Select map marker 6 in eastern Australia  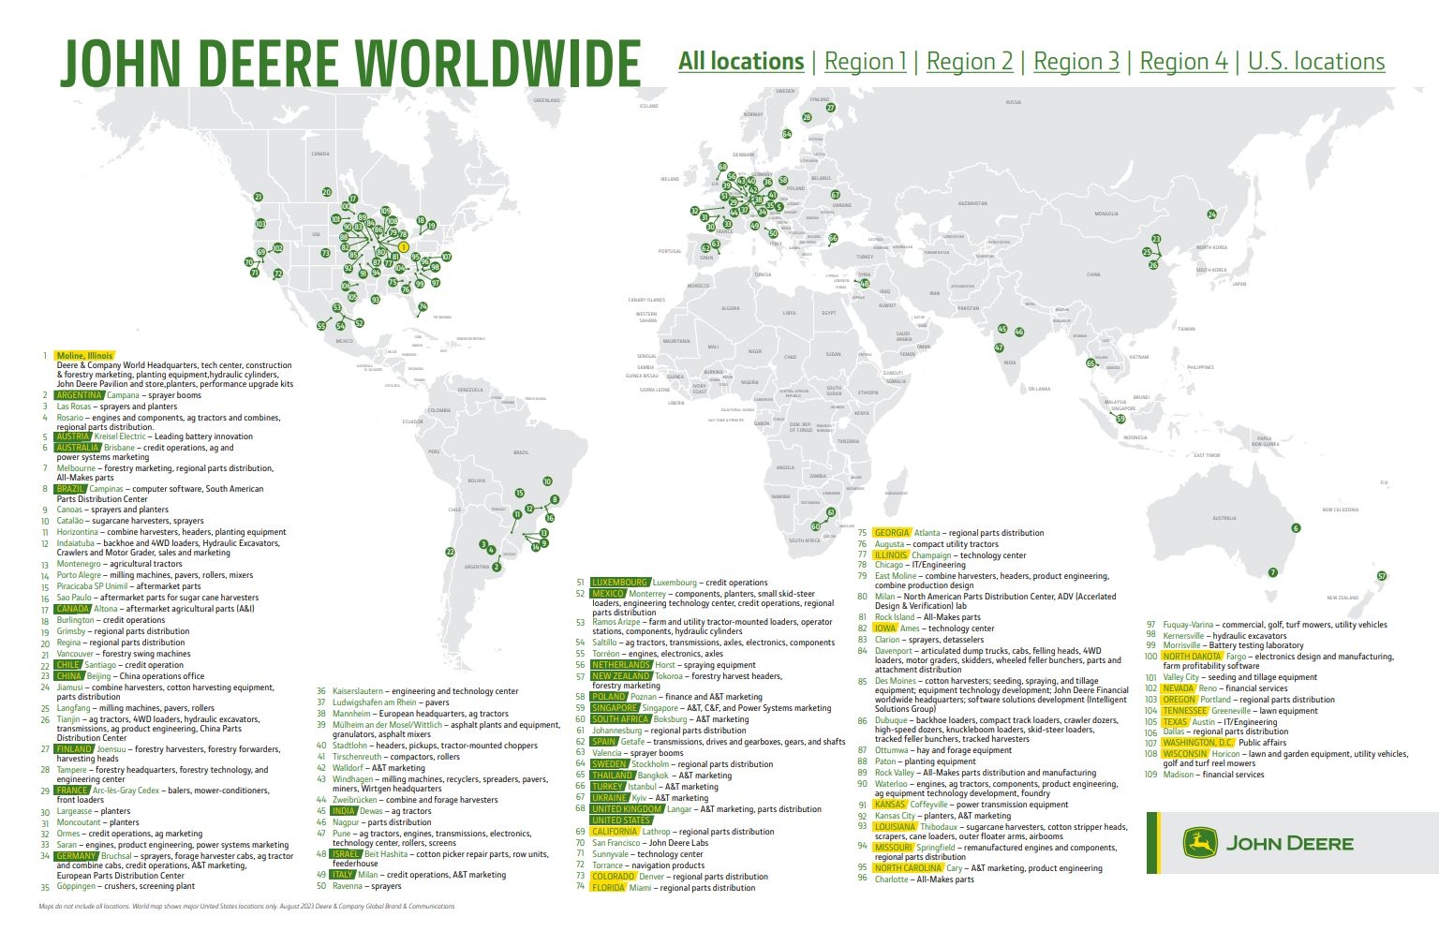[x=1297, y=528]
